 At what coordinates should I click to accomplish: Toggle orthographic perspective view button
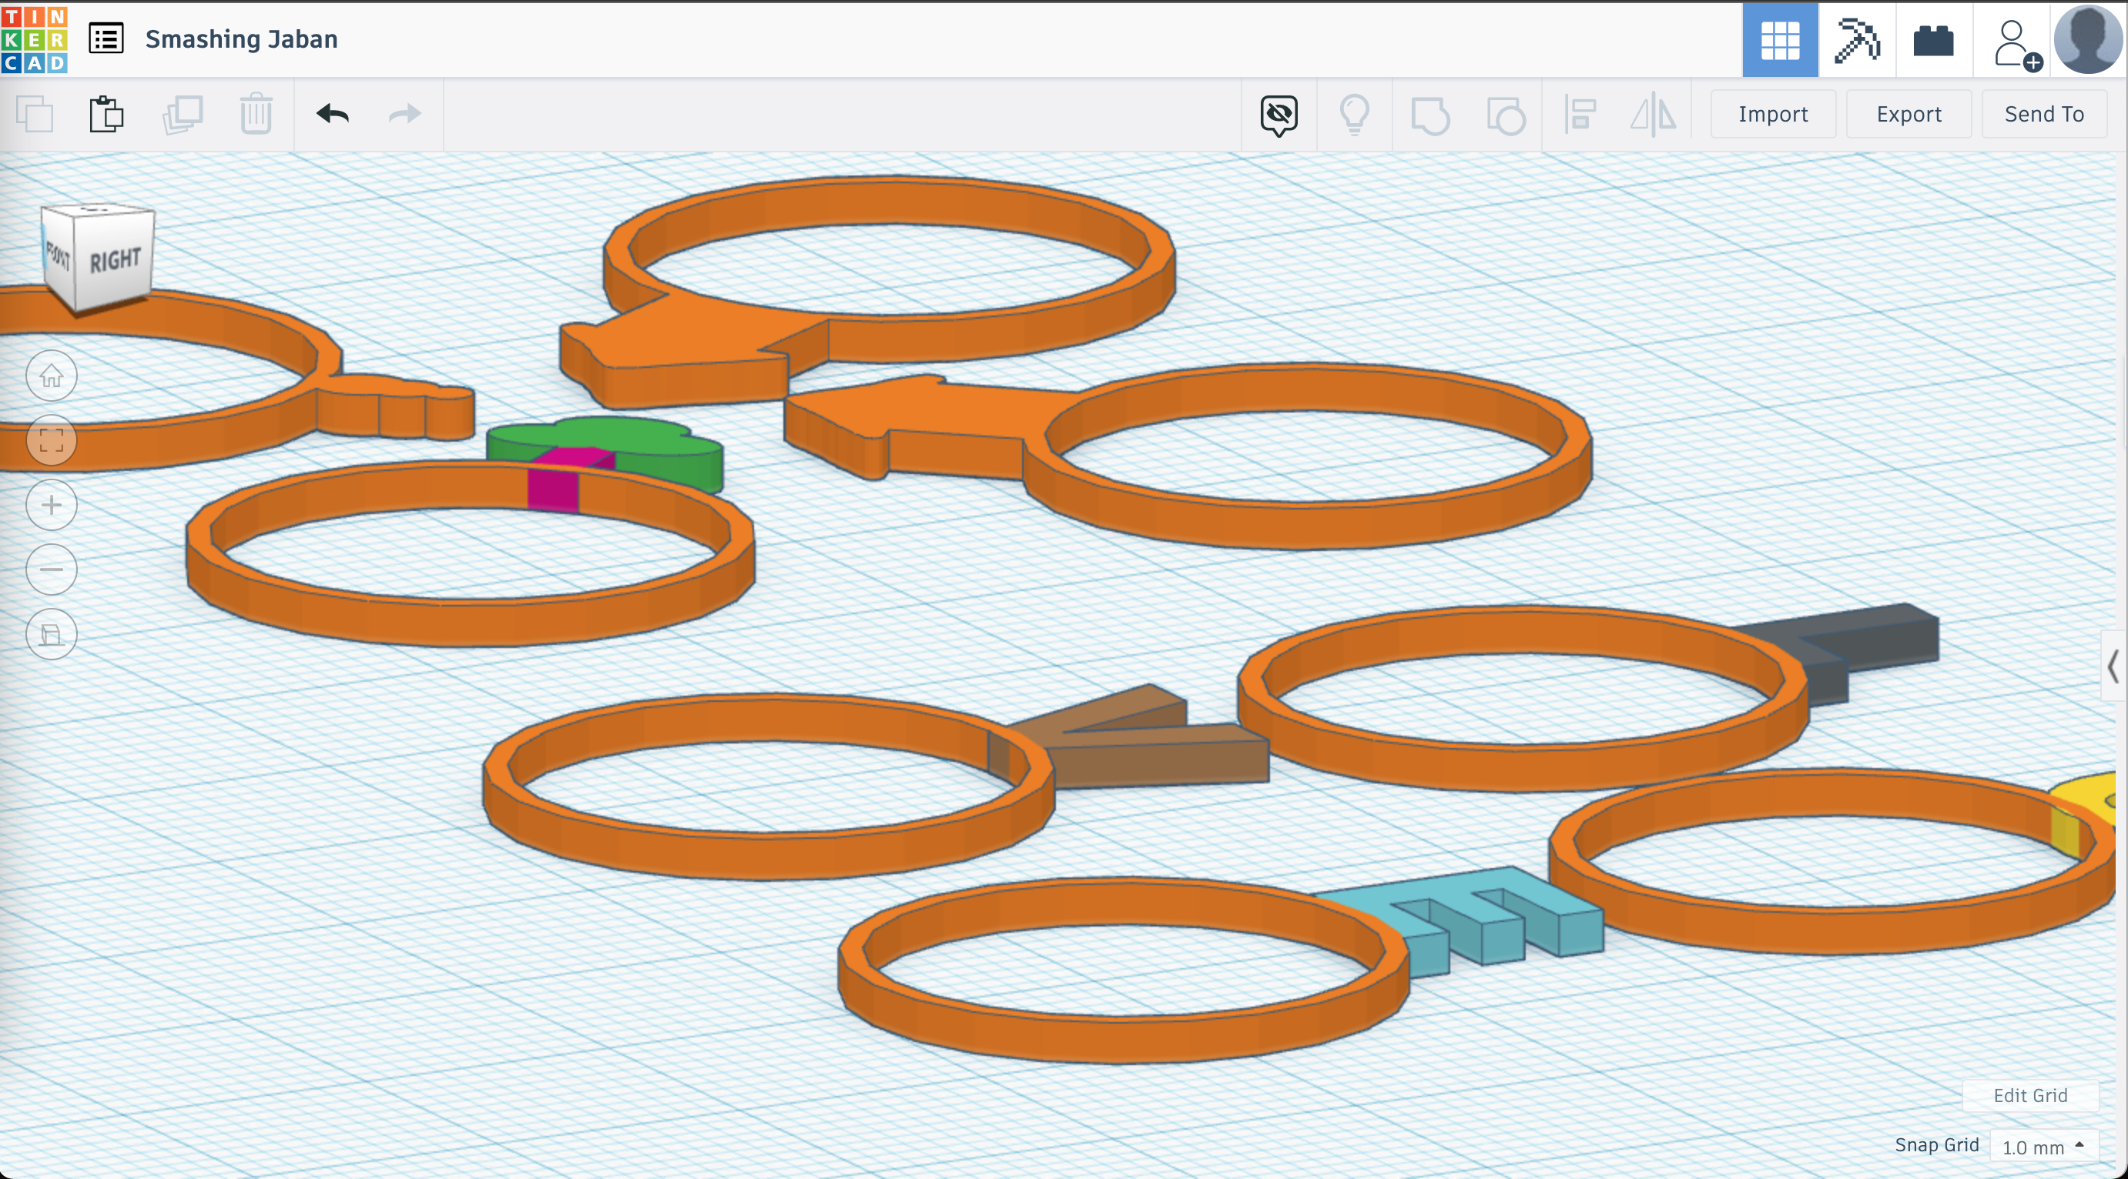[52, 634]
